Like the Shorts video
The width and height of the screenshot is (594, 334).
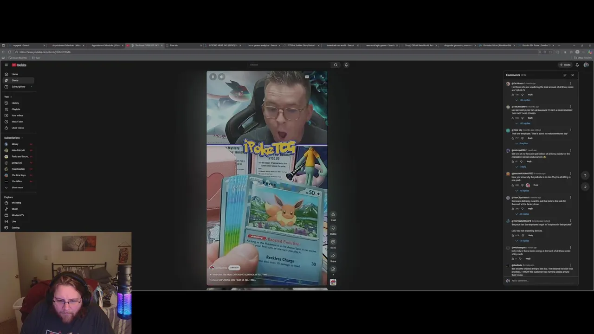pyautogui.click(x=333, y=215)
